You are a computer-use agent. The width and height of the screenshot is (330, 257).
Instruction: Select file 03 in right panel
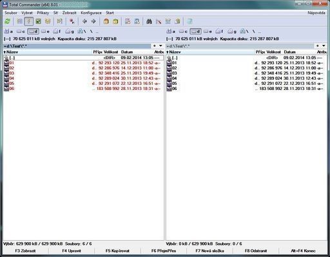244,73
